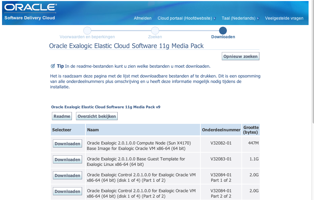Click the Opnieuw zoeken button

click(x=240, y=56)
